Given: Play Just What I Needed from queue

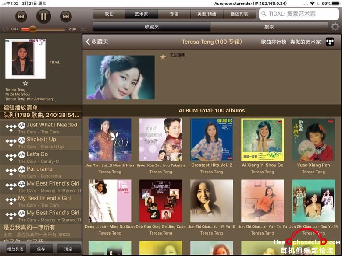Looking at the screenshot, I should [41, 128].
